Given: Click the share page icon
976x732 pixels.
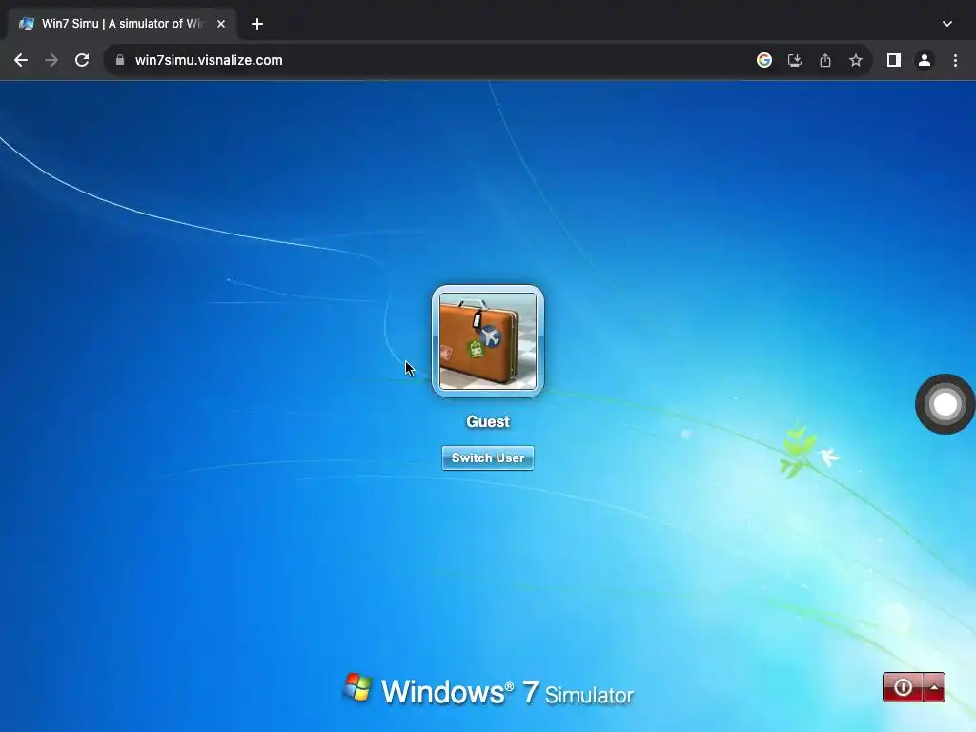Looking at the screenshot, I should pos(825,60).
